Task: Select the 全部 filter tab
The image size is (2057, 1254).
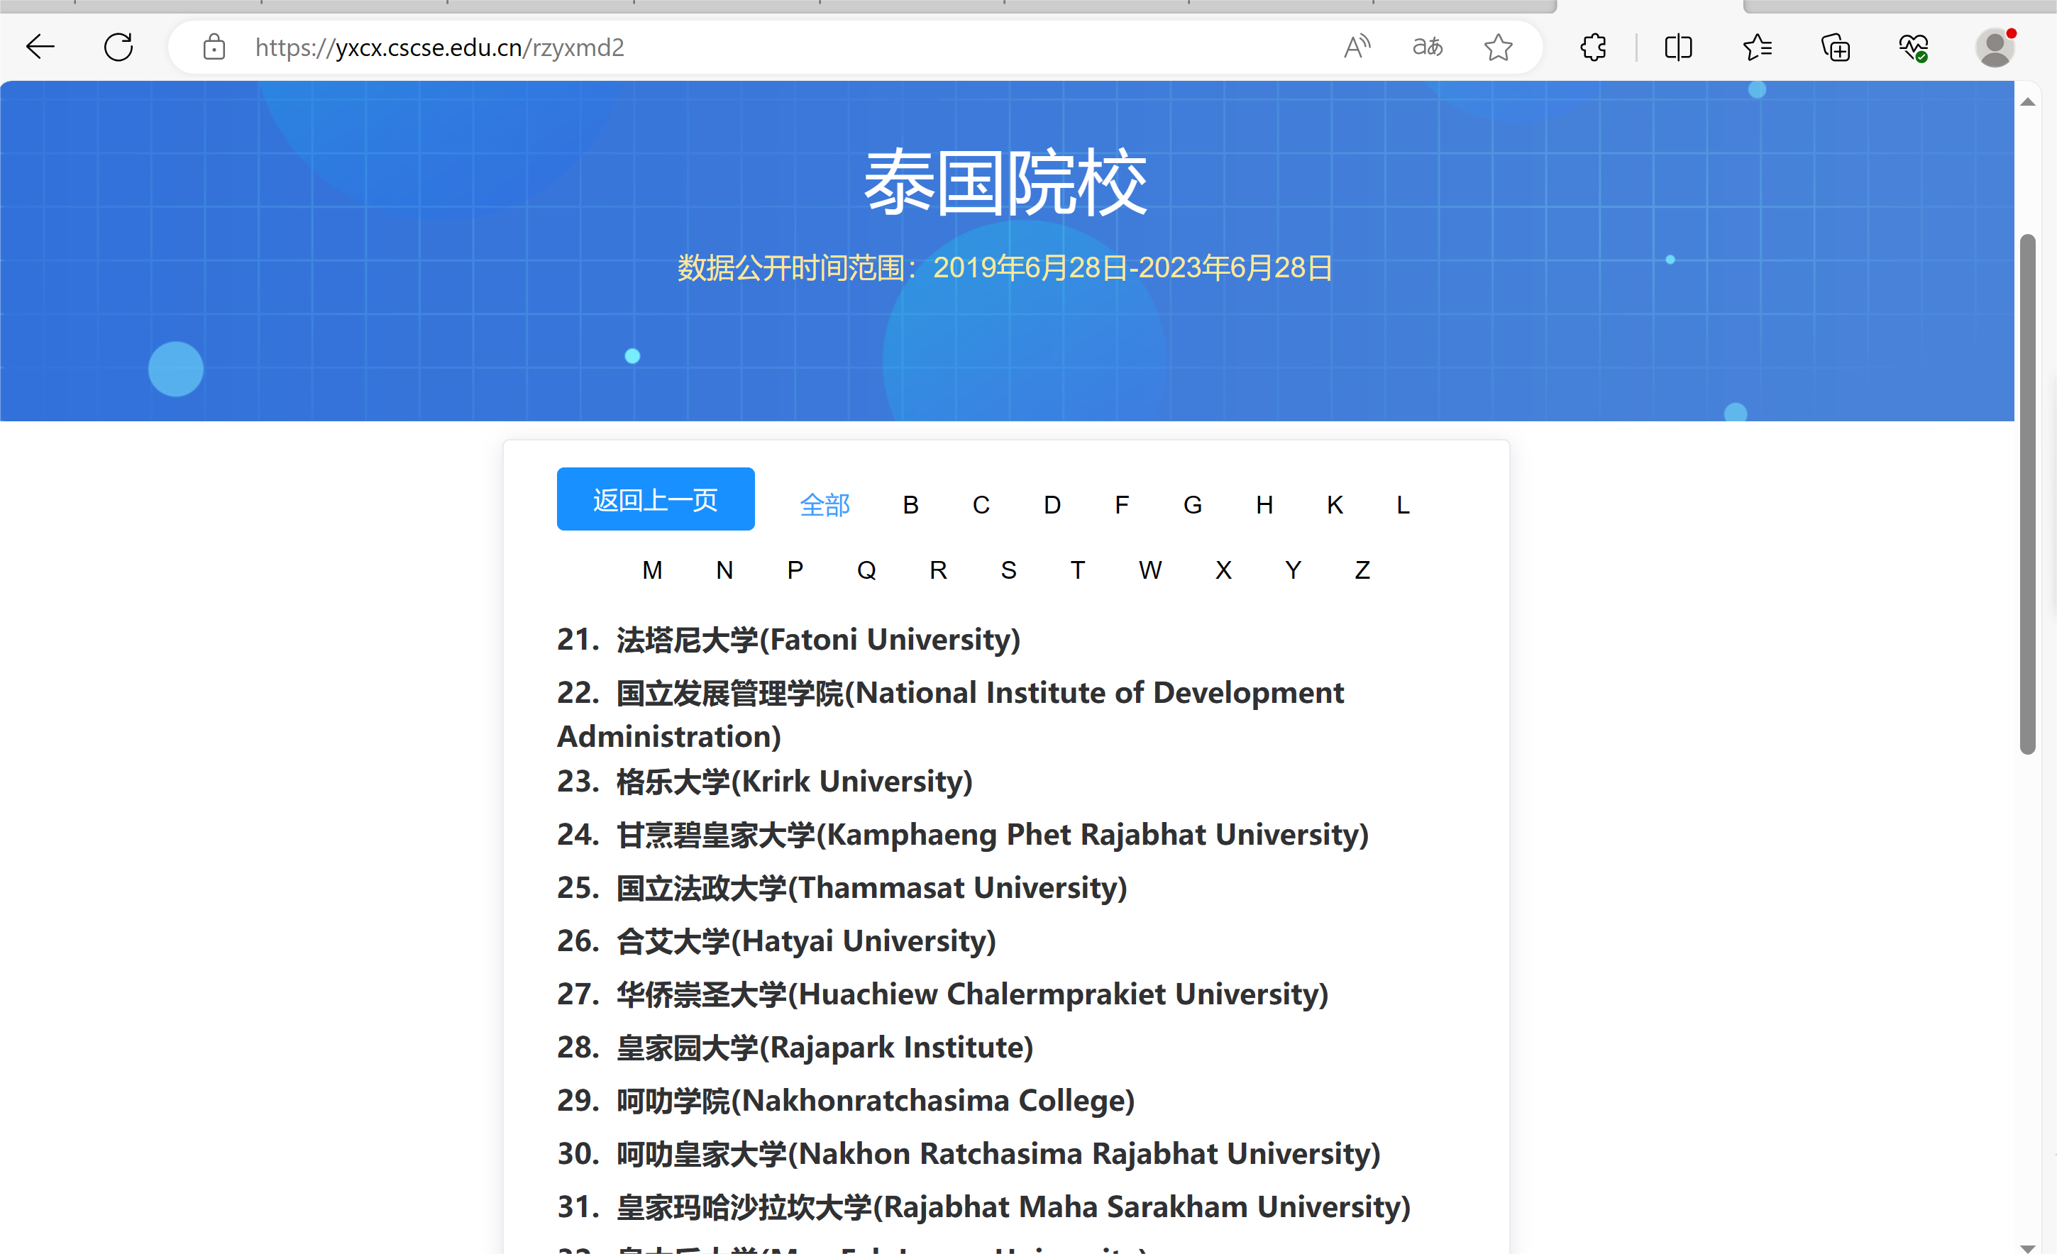Action: (x=825, y=505)
